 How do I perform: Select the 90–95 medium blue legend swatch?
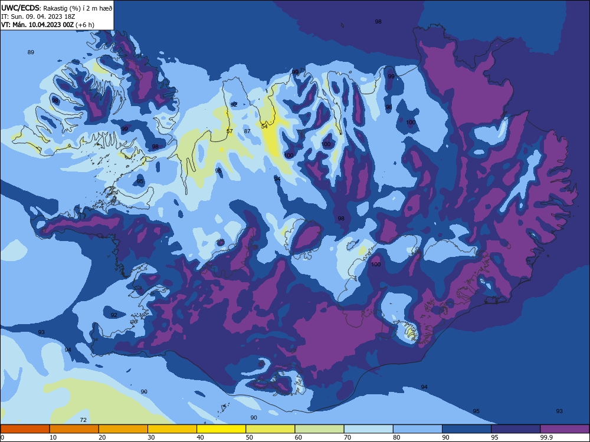[467, 429]
